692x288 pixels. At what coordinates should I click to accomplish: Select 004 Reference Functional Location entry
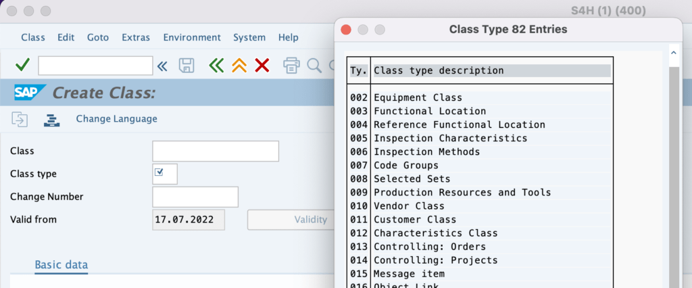(x=480, y=125)
